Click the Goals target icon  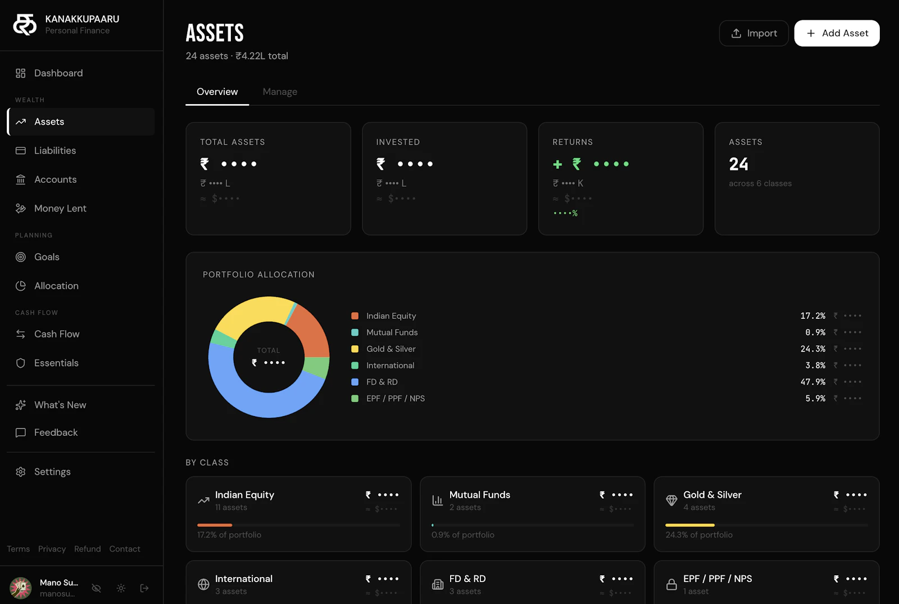coord(21,257)
